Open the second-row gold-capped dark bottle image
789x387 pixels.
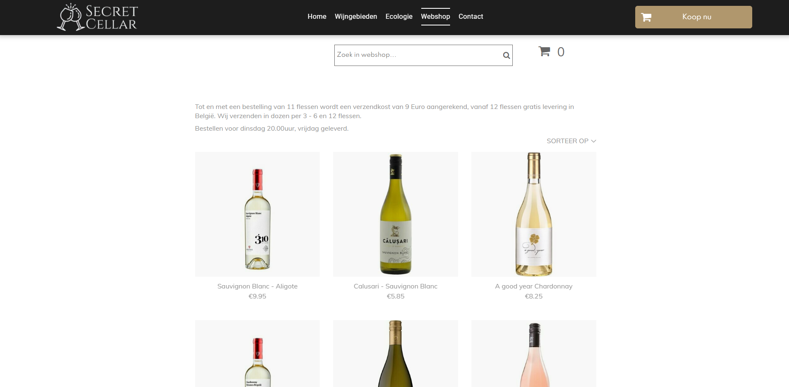point(395,354)
